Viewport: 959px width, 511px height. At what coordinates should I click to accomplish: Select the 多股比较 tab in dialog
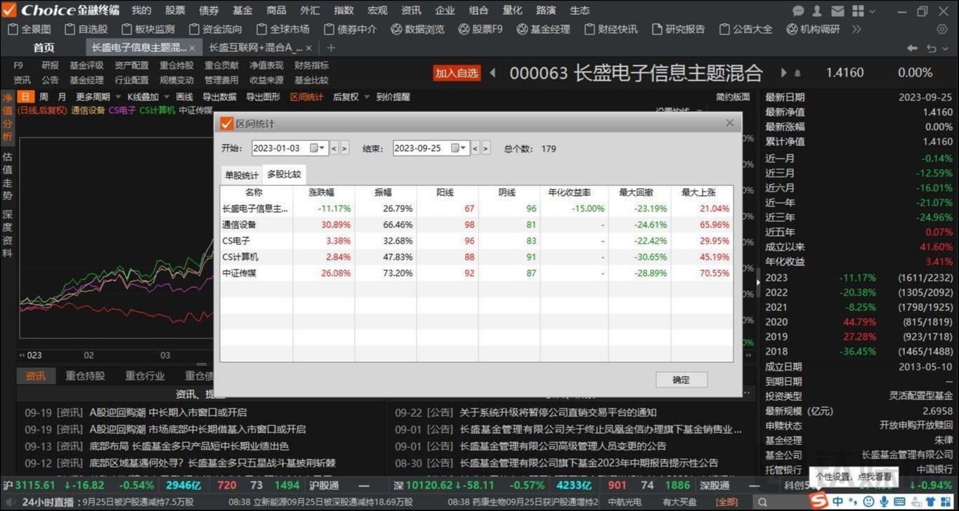[x=284, y=174]
